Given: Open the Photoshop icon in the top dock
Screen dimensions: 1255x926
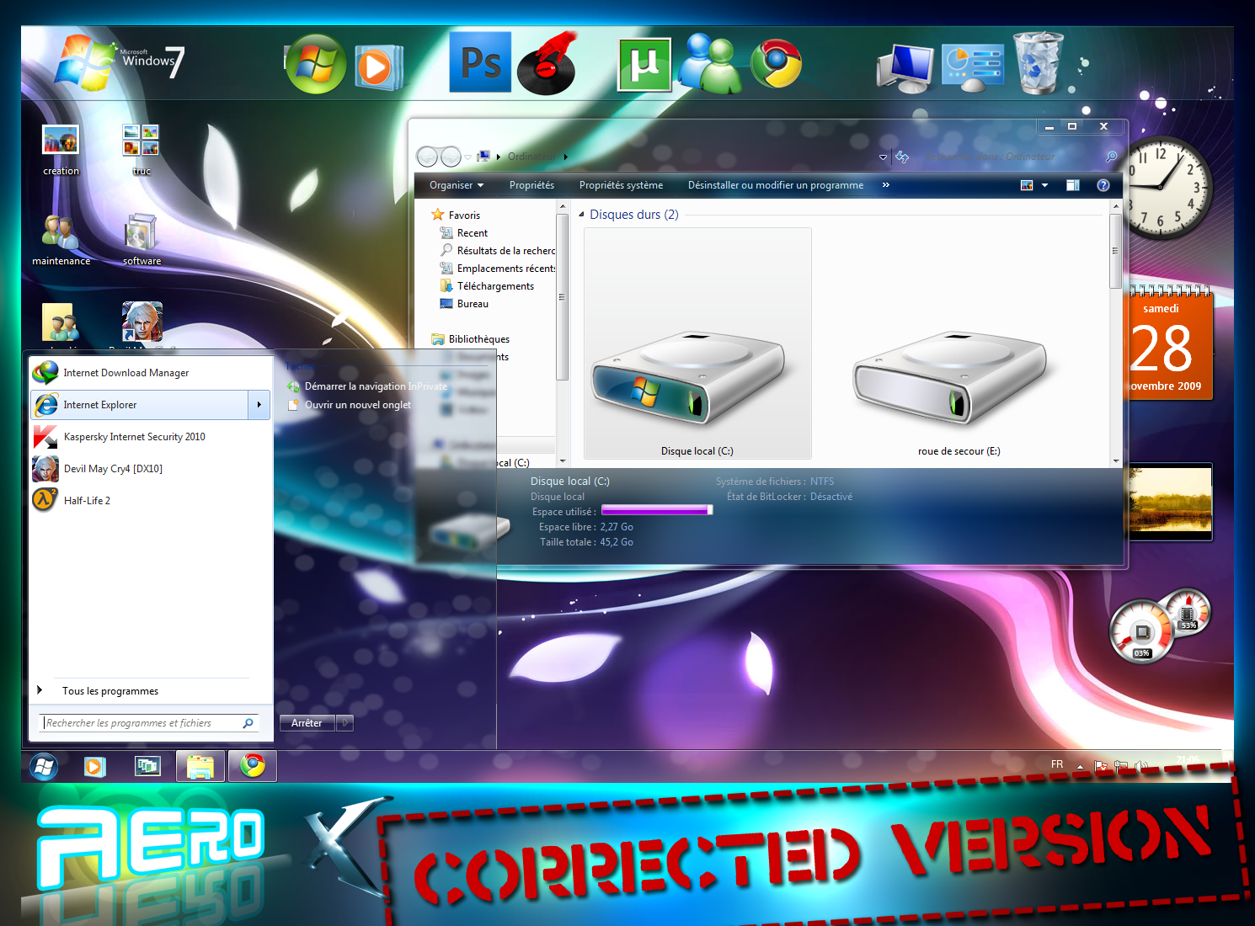Looking at the screenshot, I should tap(480, 62).
